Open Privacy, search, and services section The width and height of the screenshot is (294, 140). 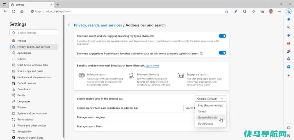tap(34, 47)
